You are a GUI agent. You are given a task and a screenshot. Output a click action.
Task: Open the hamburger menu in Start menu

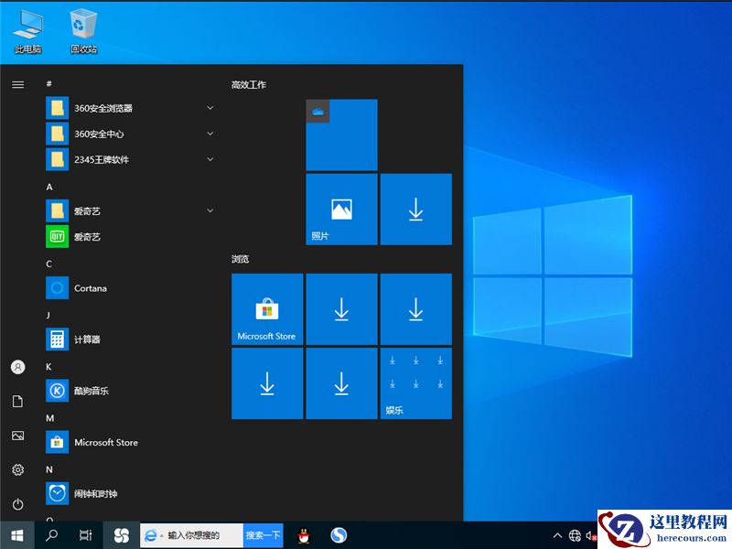tap(17, 84)
